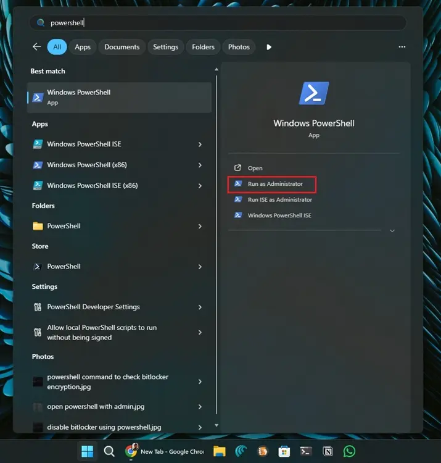Open Google Chrome from the taskbar

(x=131, y=451)
